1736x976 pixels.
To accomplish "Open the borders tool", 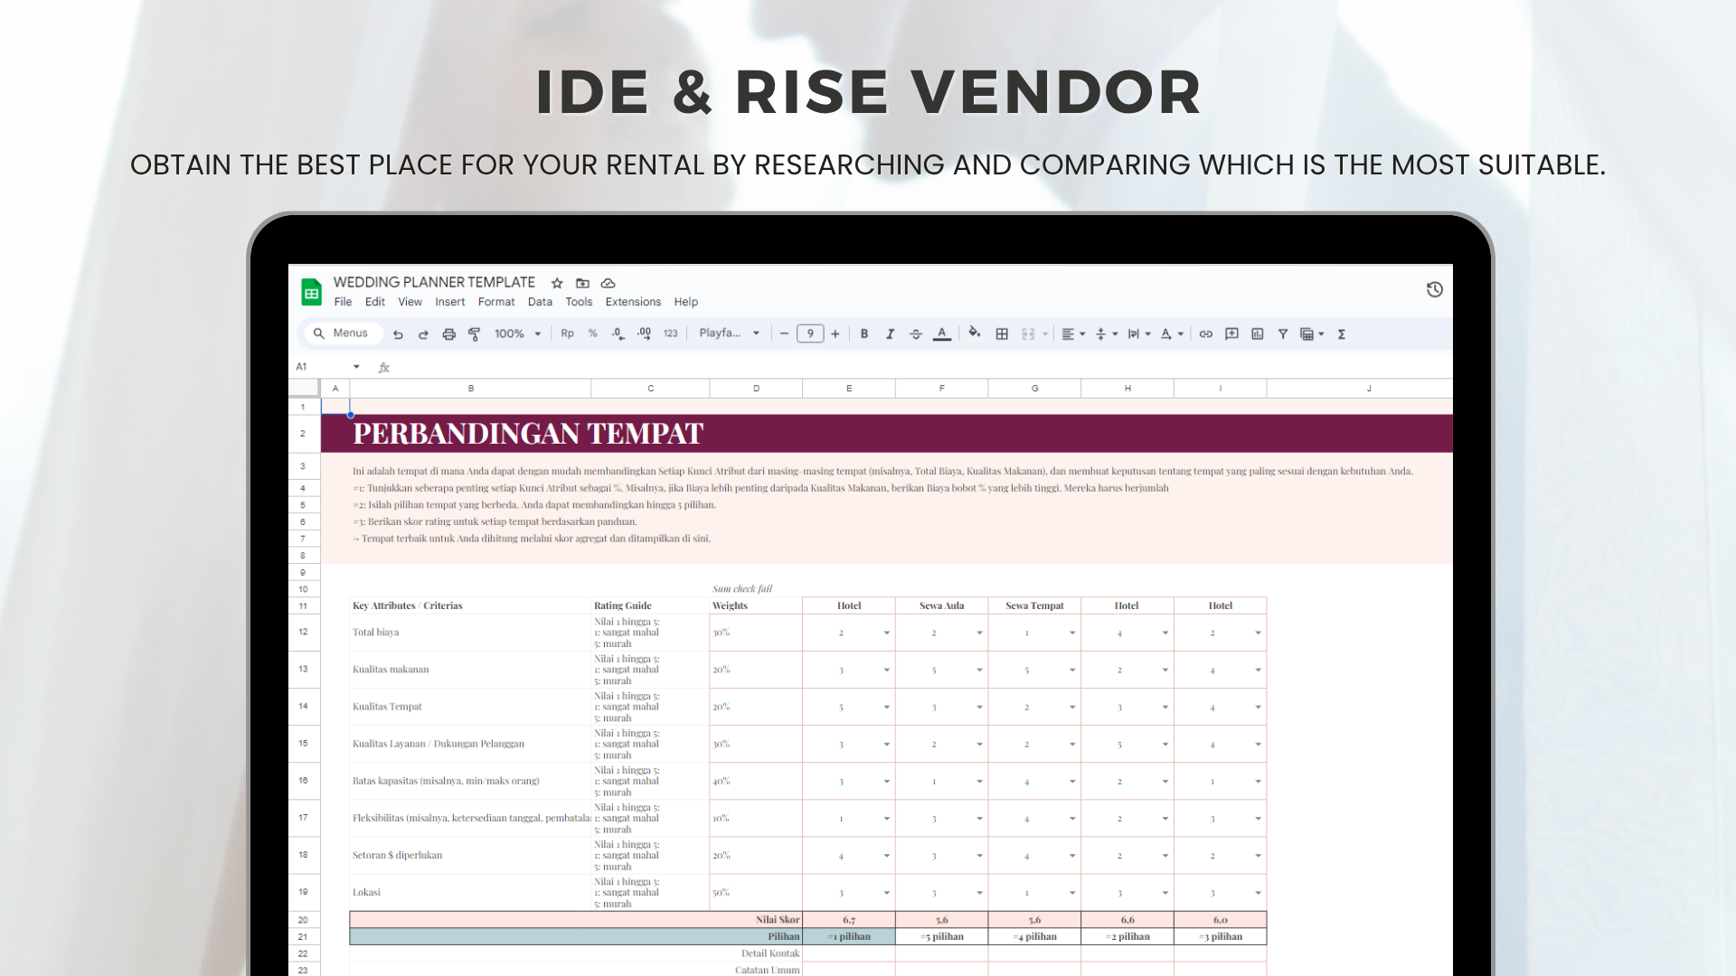I will point(1002,334).
